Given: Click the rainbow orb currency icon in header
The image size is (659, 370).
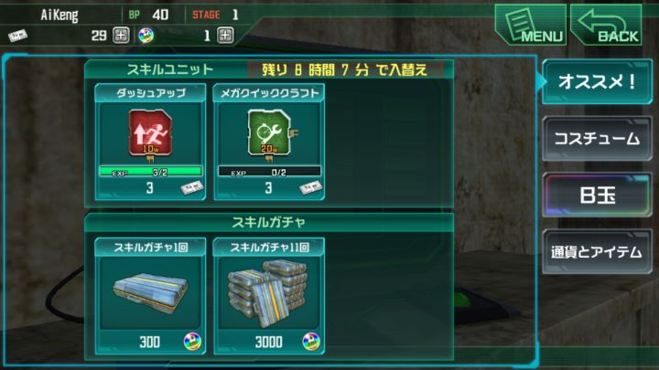Looking at the screenshot, I should pos(146,36).
